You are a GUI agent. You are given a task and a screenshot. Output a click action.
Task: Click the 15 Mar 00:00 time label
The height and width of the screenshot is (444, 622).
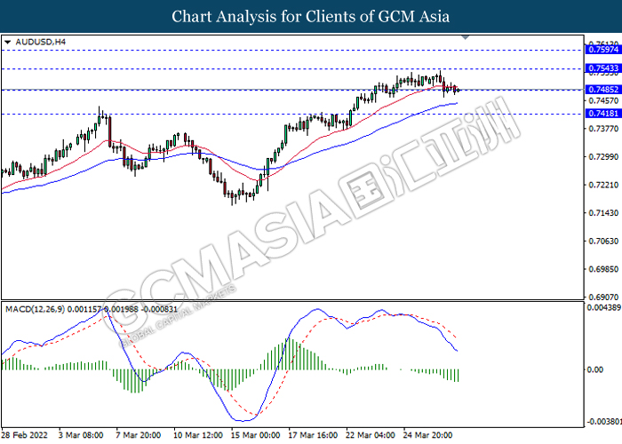[256, 435]
